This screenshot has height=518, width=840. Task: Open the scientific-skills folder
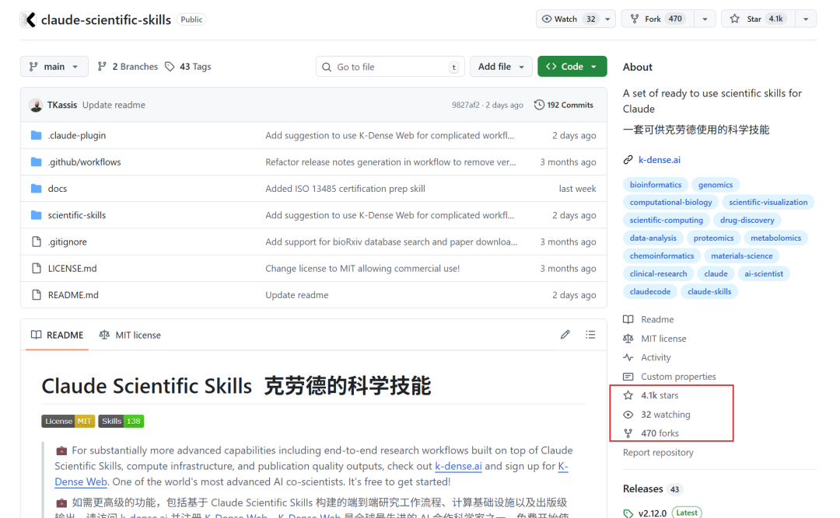[76, 215]
